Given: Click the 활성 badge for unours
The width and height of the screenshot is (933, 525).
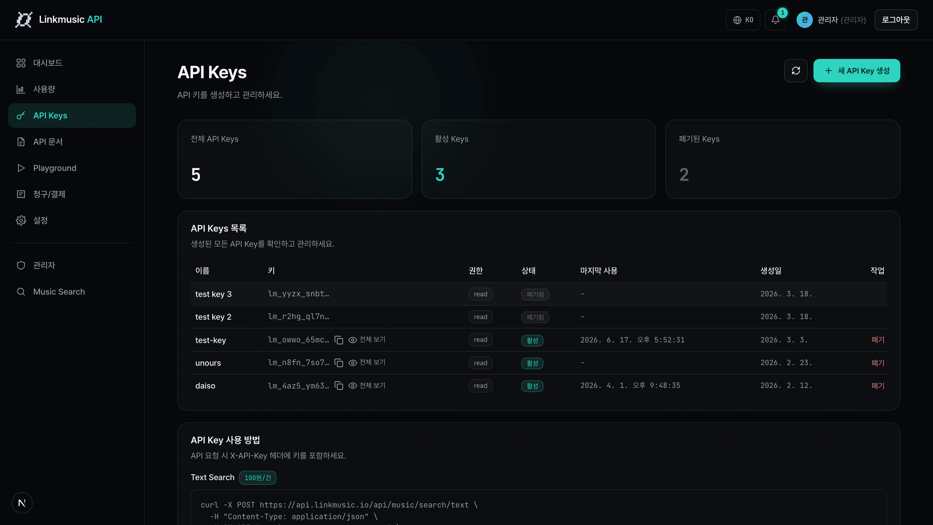Looking at the screenshot, I should click(532, 363).
